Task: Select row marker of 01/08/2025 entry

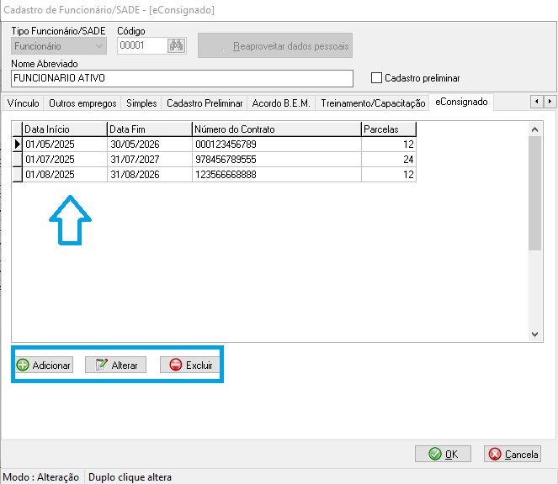Action: [x=16, y=175]
